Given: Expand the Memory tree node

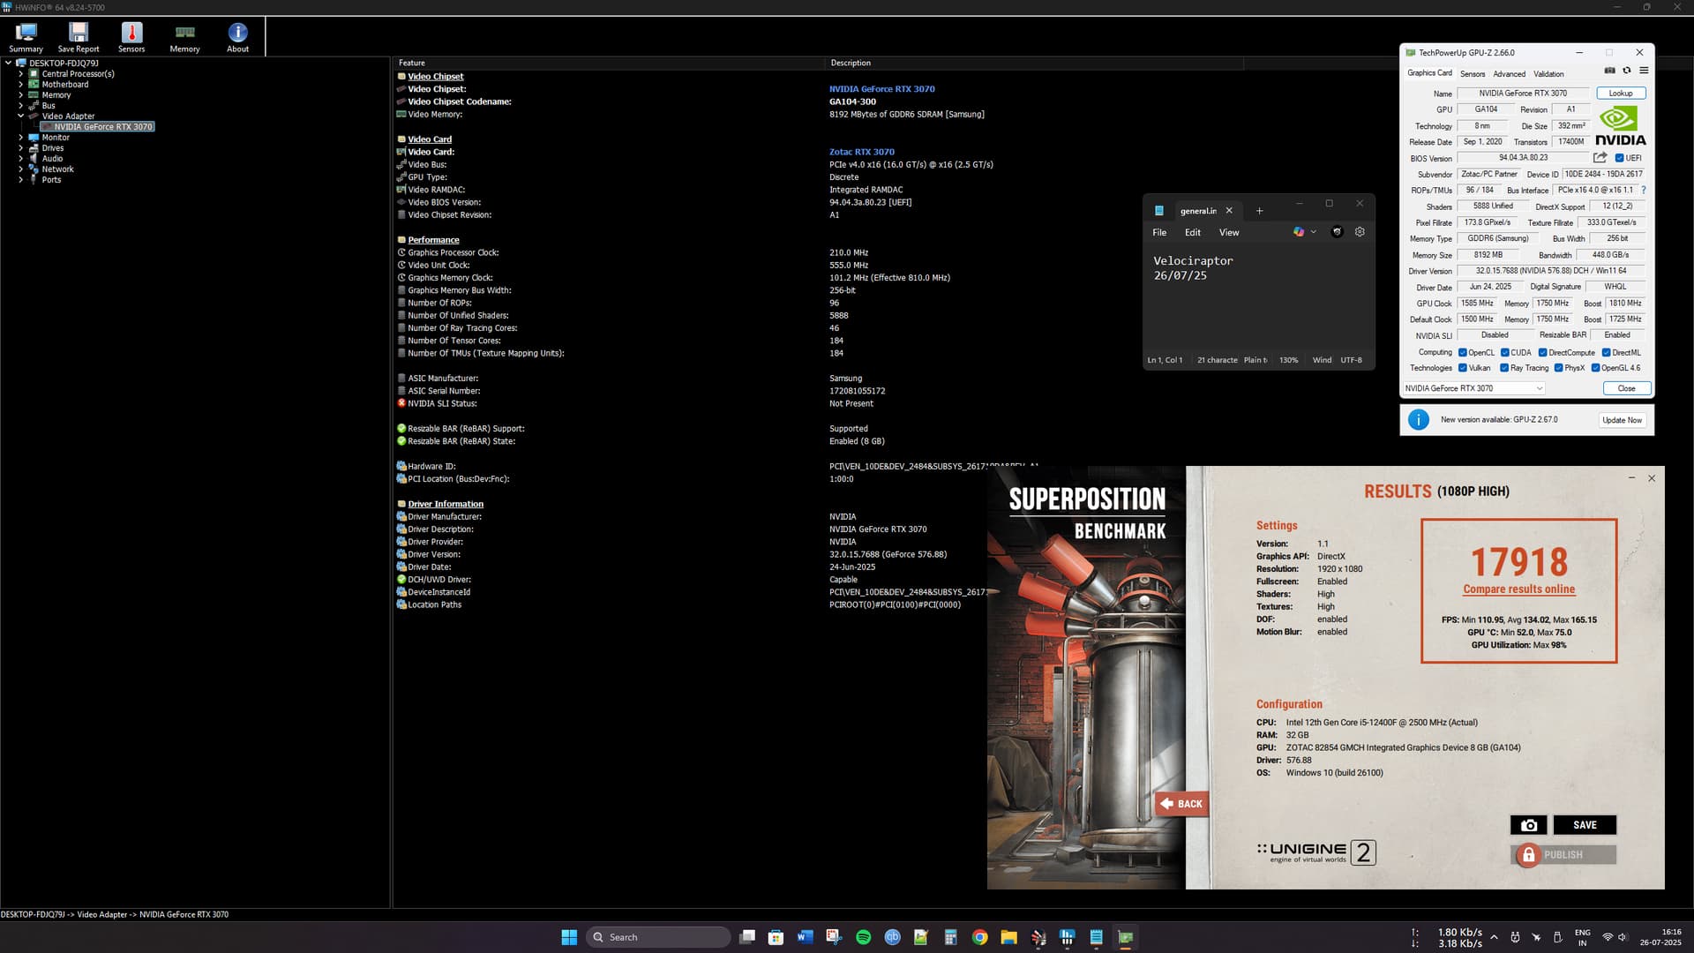Looking at the screenshot, I should [x=20, y=95].
